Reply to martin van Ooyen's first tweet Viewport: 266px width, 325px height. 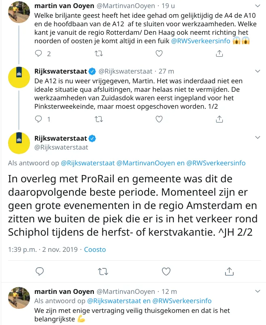38,53
